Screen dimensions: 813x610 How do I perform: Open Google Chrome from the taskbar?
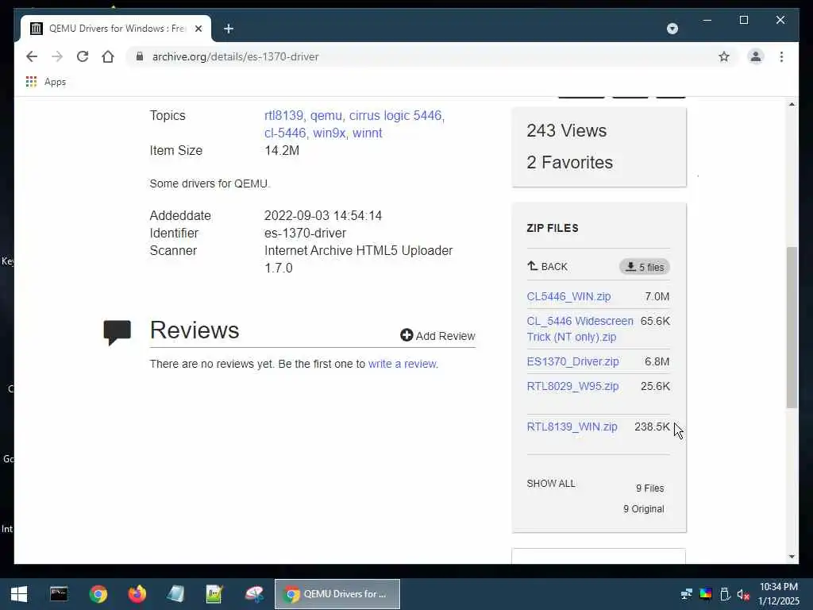(98, 594)
